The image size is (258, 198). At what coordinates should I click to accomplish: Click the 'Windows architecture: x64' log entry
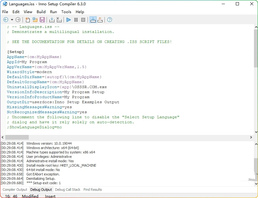tap(53, 148)
